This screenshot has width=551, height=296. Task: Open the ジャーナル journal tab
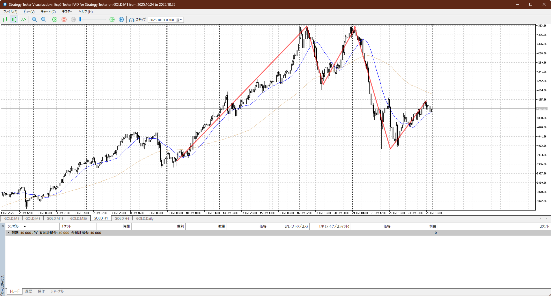57,291
